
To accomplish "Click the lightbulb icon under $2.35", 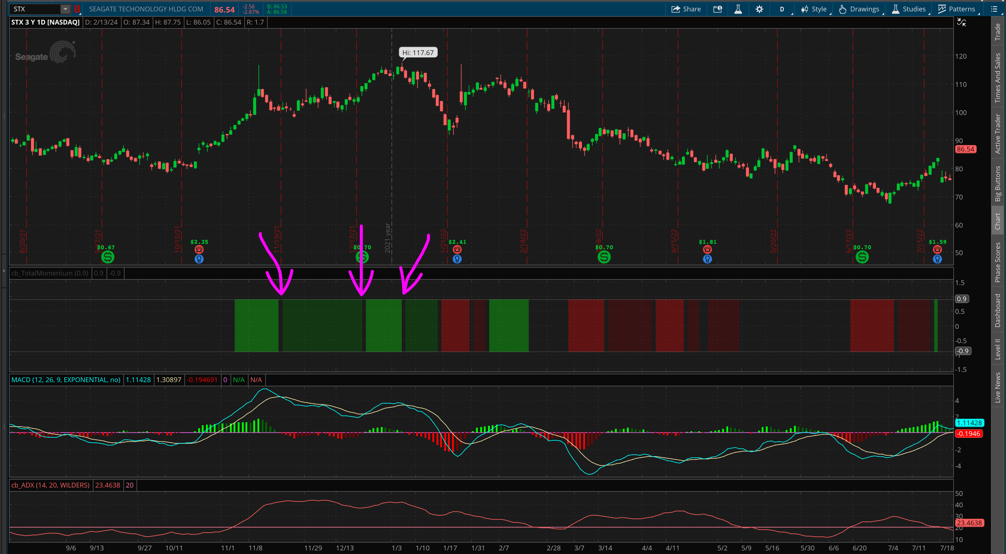I will [x=199, y=259].
